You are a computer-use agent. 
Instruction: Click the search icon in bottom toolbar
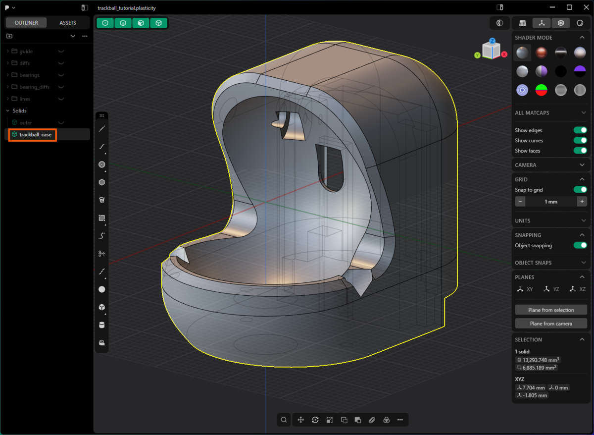coord(284,420)
